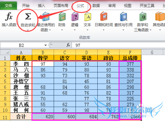This screenshot has width=165, height=121.
Task: Select column E header
Action: (x=108, y=52)
